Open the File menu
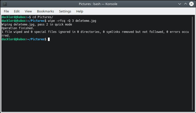This screenshot has height=113, width=196. tap(6, 11)
